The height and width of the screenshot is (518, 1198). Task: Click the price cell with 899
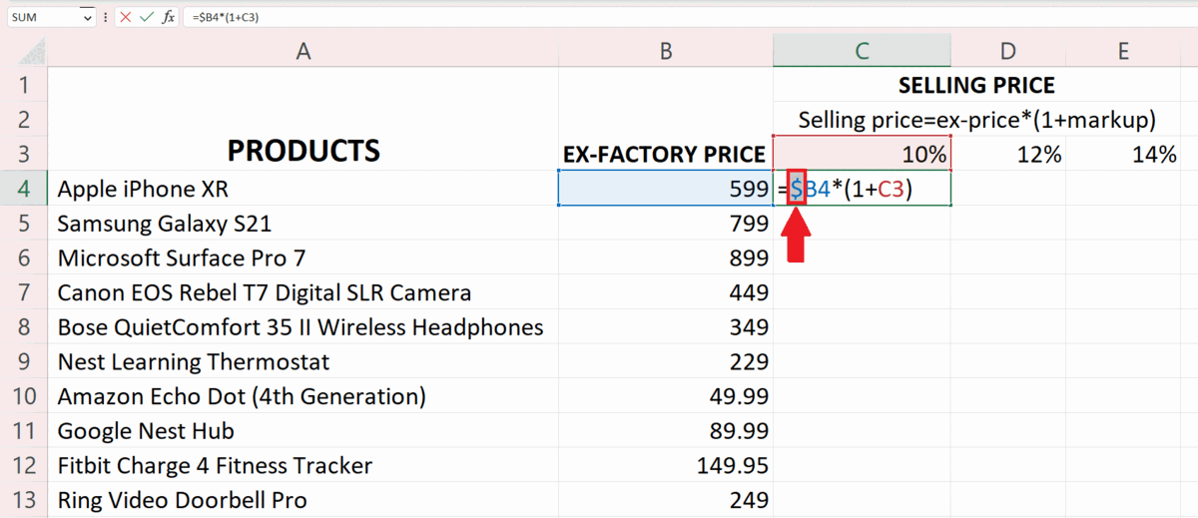tap(666, 258)
